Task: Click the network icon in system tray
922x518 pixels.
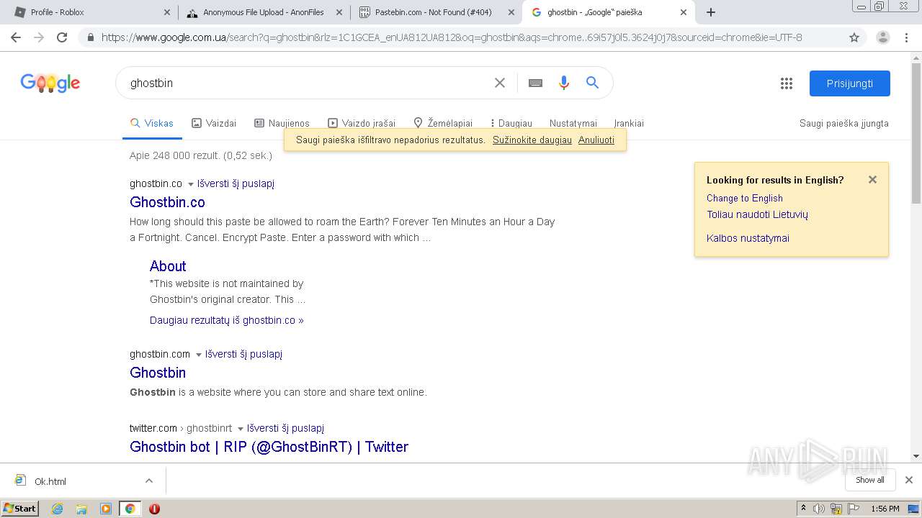Action: (836, 509)
